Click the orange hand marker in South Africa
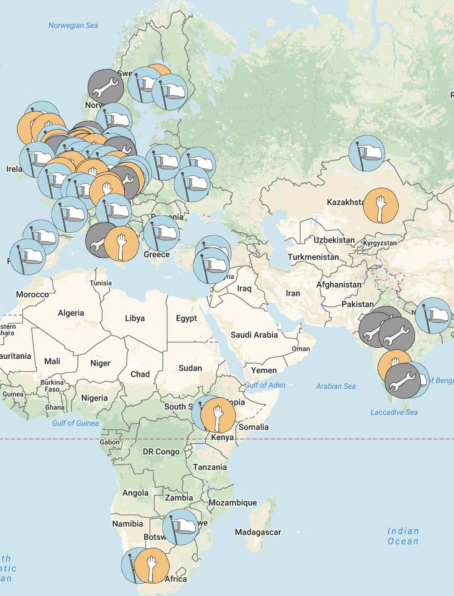 pos(152,566)
